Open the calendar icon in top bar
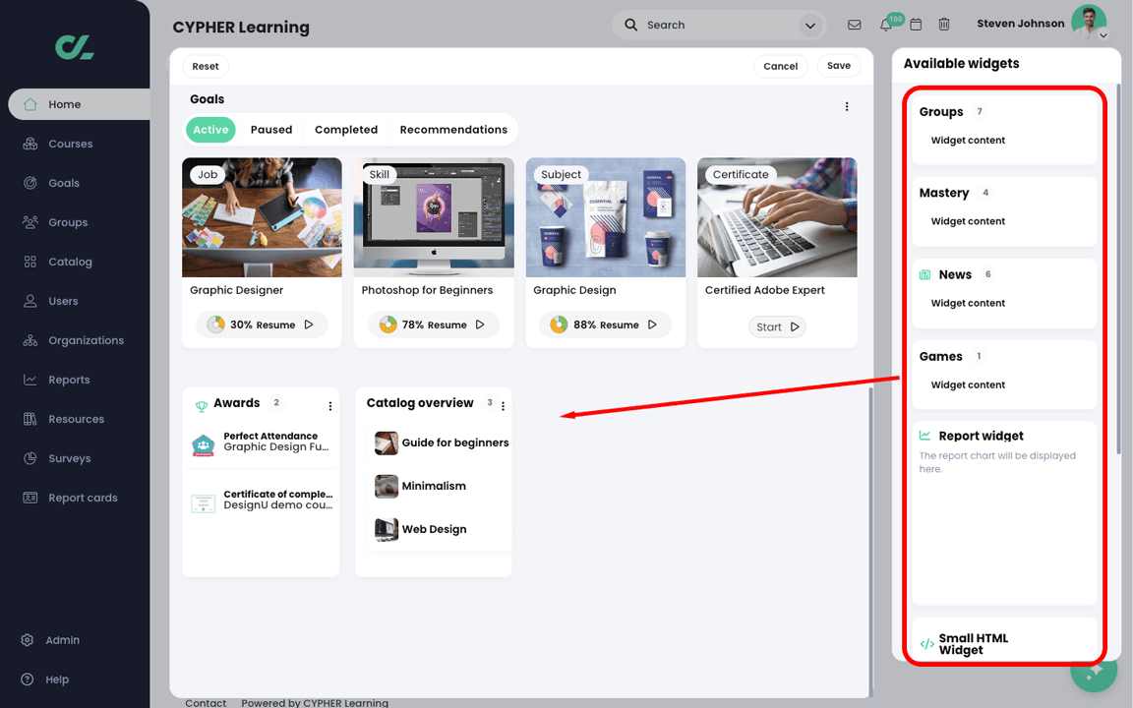 click(916, 25)
